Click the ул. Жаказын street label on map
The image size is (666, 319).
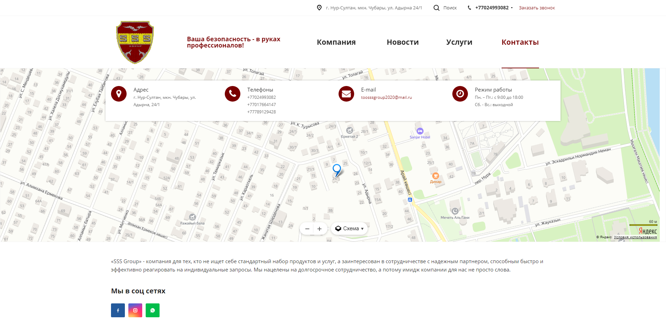click(x=547, y=222)
